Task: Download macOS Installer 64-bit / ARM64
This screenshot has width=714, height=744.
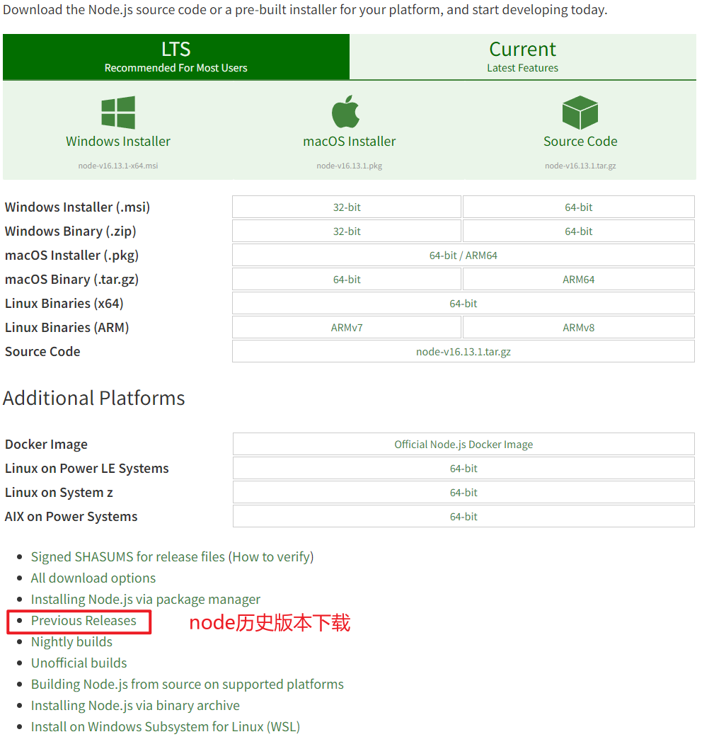Action: 463,256
